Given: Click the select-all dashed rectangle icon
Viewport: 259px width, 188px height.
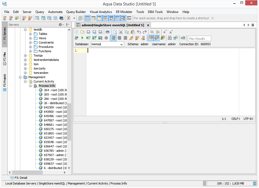Looking at the screenshot, I should pos(115,32).
